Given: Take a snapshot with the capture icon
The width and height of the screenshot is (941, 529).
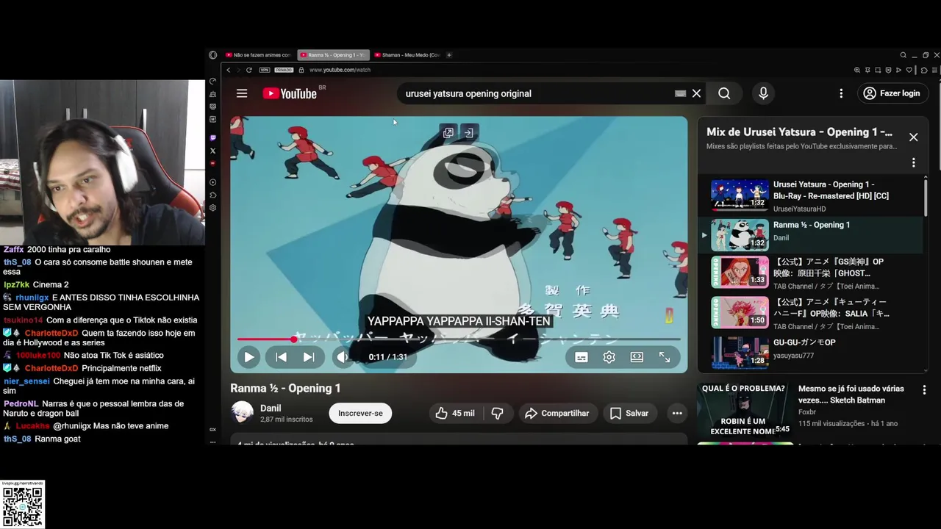Looking at the screenshot, I should point(878,70).
